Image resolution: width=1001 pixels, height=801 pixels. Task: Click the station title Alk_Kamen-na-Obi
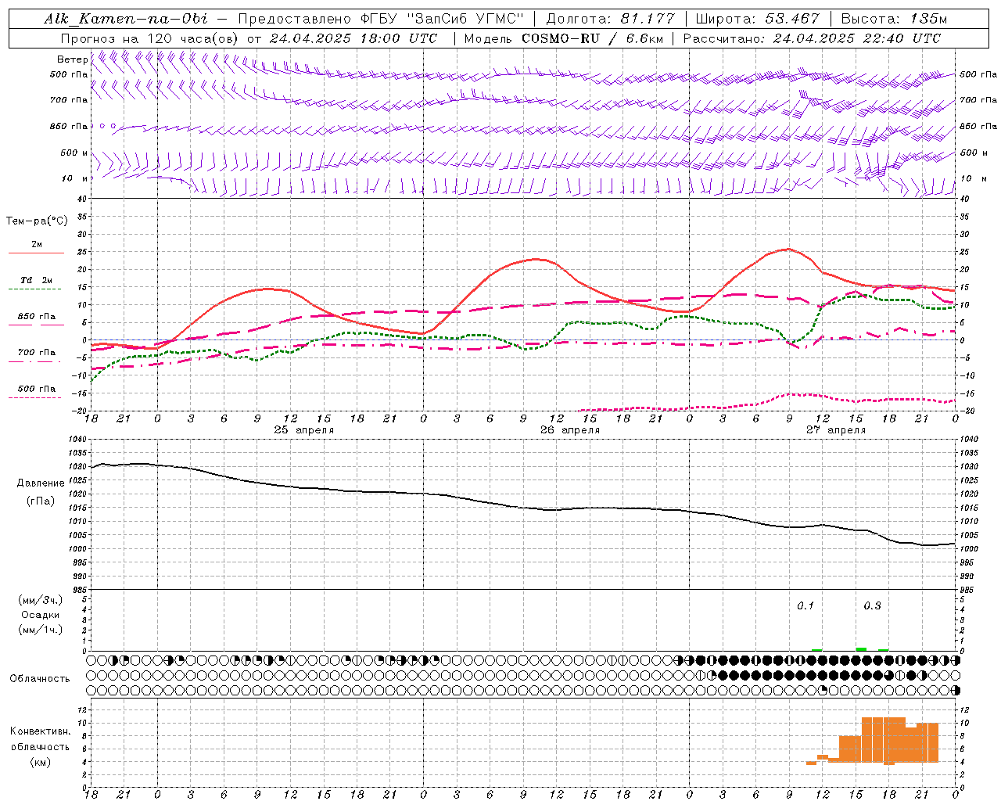click(x=126, y=19)
